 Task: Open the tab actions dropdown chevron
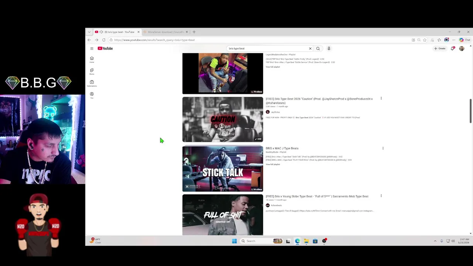point(89,32)
